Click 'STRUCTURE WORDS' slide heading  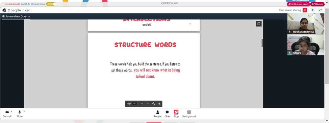[145, 45]
